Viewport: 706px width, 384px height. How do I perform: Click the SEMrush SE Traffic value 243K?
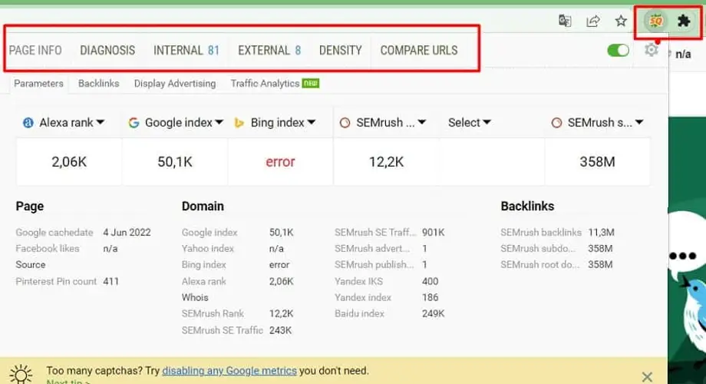click(281, 330)
